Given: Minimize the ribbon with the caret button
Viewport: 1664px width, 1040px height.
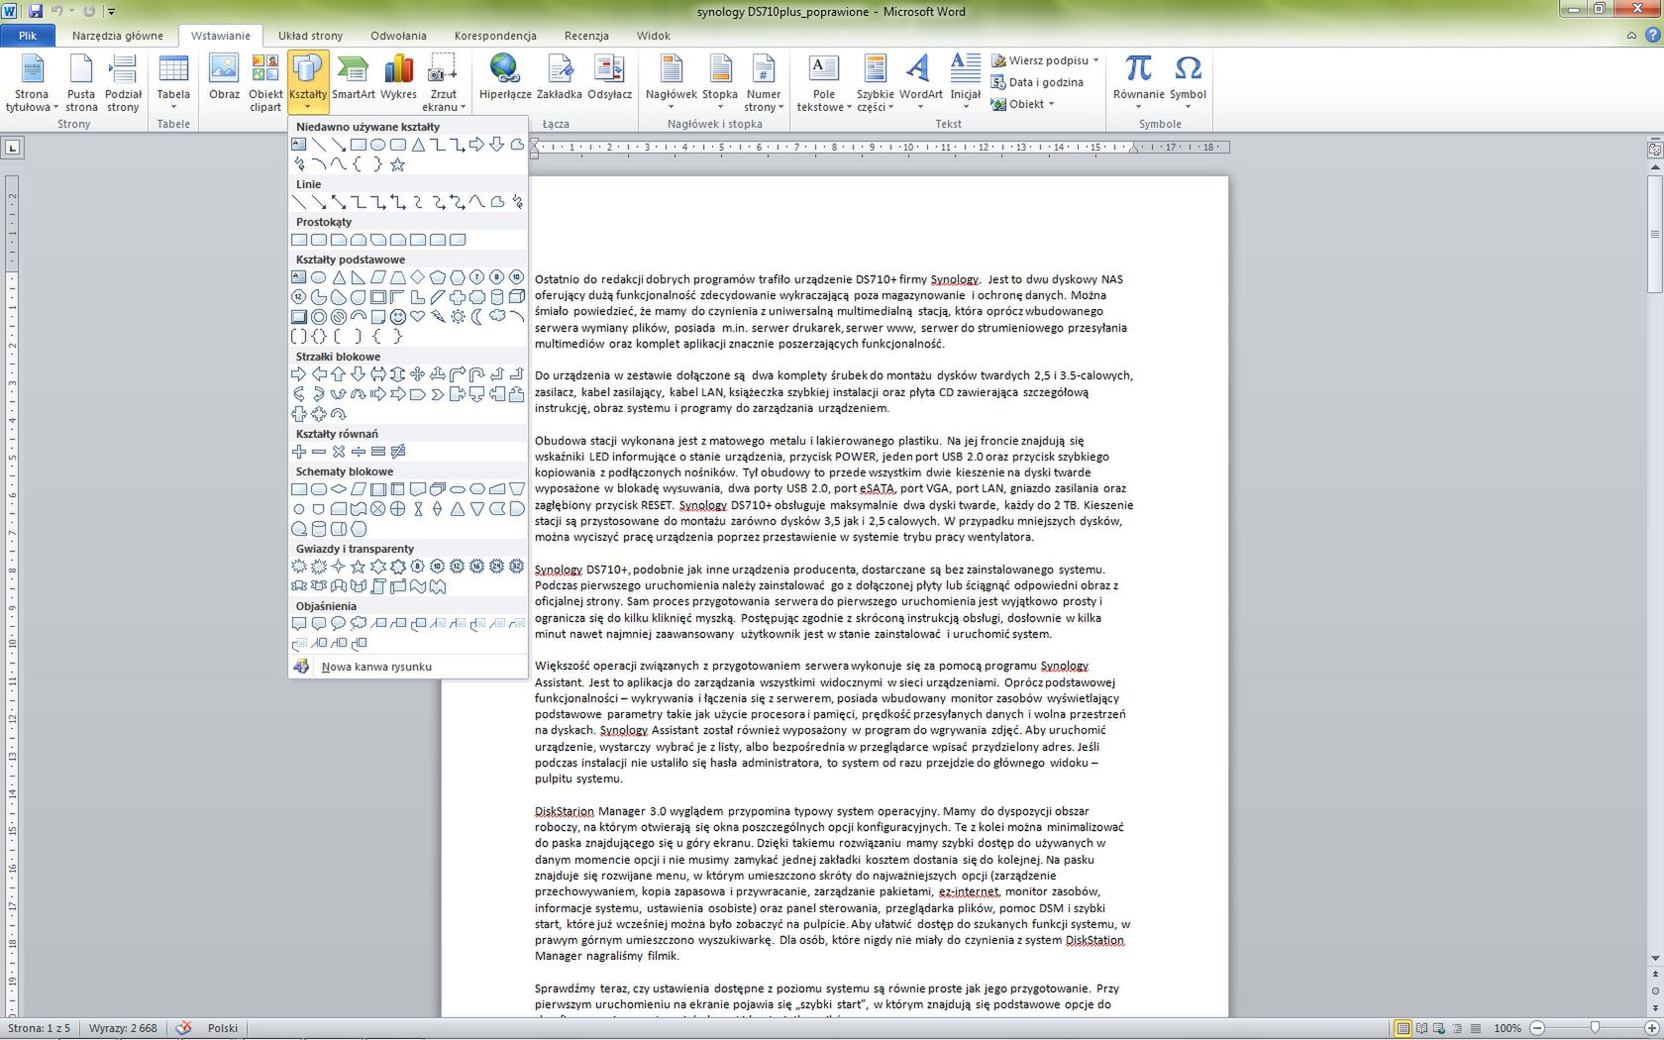Looking at the screenshot, I should [x=1631, y=36].
